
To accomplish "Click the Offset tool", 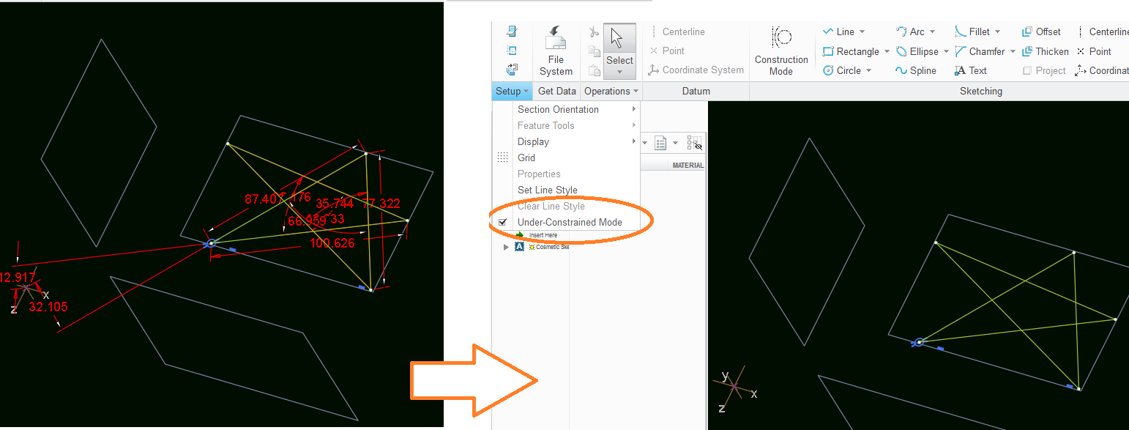I will 1041,31.
